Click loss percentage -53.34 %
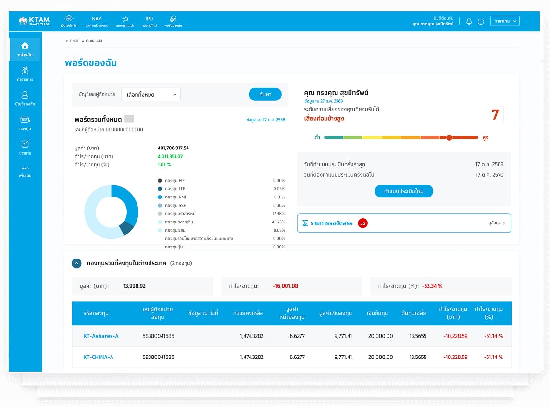This screenshot has width=550, height=407. [x=432, y=286]
